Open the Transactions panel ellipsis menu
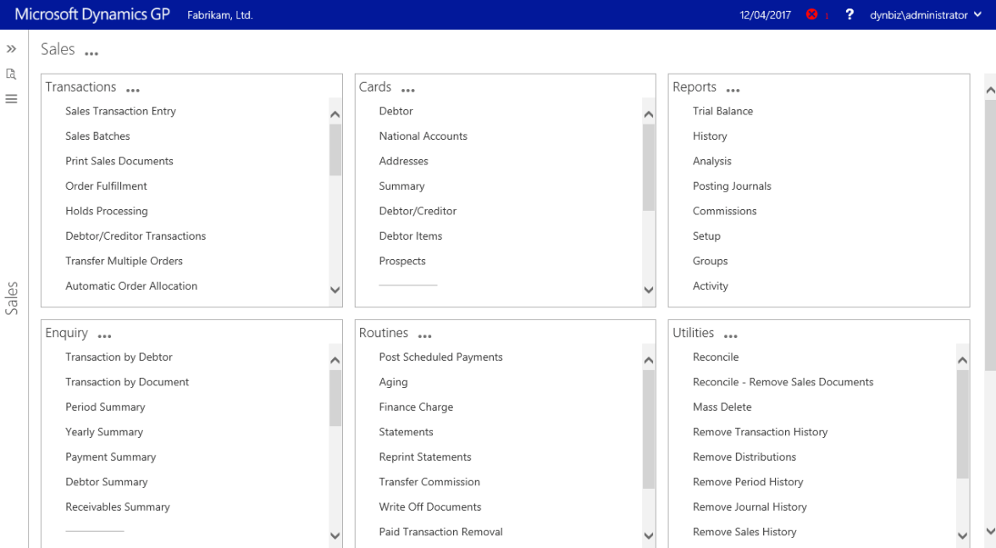 [x=133, y=90]
